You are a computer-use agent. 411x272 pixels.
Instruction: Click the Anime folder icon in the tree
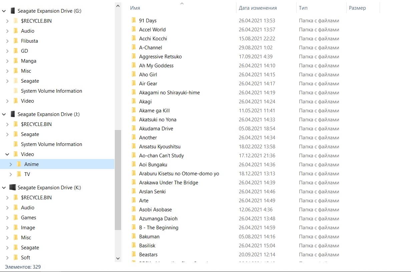coord(19,164)
